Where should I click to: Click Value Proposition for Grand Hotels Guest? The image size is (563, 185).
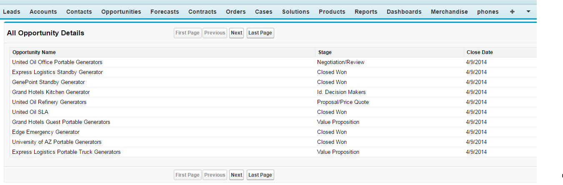point(338,122)
